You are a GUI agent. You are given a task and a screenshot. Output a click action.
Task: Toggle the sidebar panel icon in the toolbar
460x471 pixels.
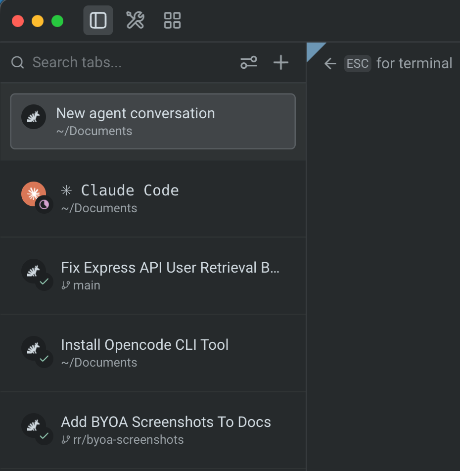click(97, 20)
